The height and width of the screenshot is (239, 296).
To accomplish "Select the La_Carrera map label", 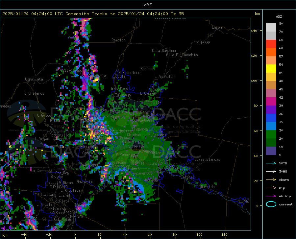I will 40,171.
